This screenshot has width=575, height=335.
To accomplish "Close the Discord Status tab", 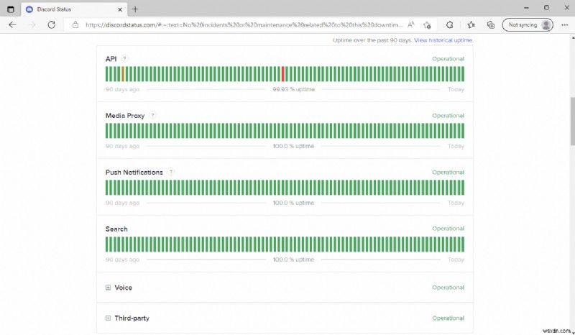I will pyautogui.click(x=120, y=9).
